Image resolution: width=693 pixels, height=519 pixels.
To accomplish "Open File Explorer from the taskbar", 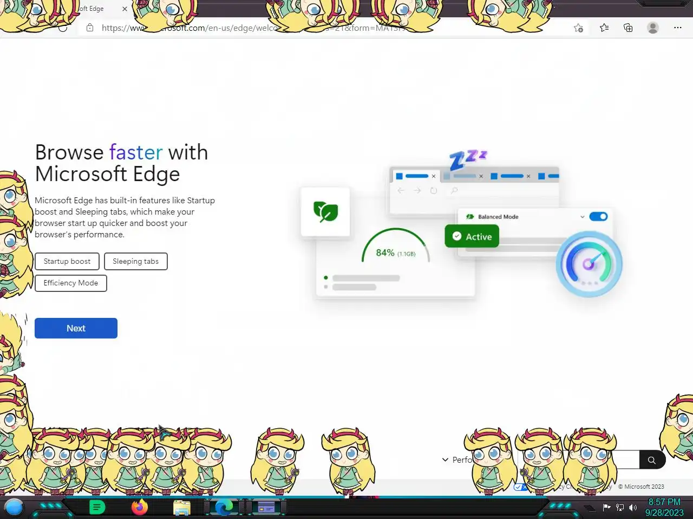I will point(182,507).
